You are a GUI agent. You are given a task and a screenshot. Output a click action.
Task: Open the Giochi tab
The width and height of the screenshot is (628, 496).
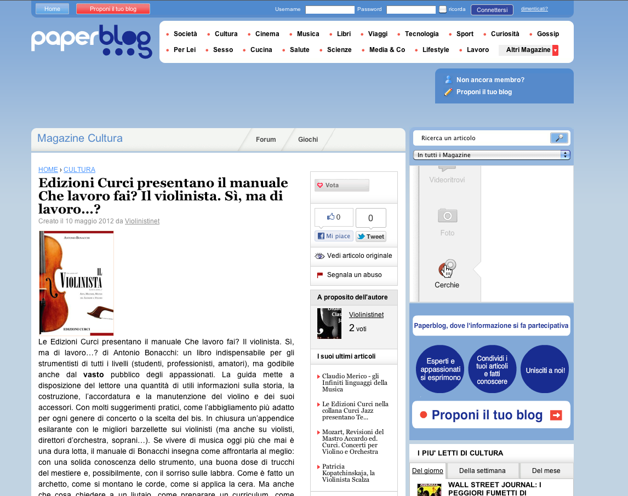pos(308,140)
